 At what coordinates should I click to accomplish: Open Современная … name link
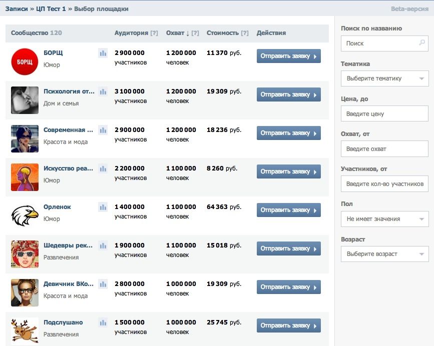tap(68, 129)
